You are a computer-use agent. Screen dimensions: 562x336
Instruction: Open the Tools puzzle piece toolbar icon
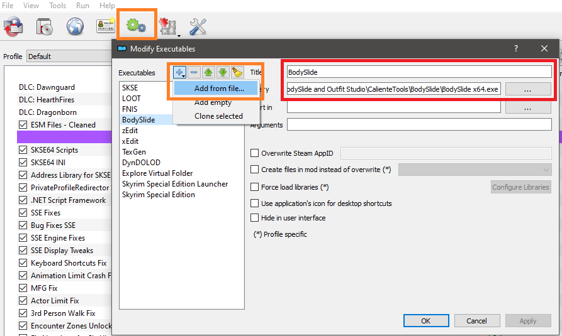(167, 26)
